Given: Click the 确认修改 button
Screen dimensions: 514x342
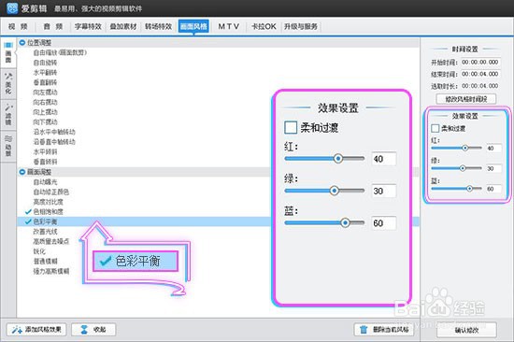Looking at the screenshot, I should click(466, 330).
